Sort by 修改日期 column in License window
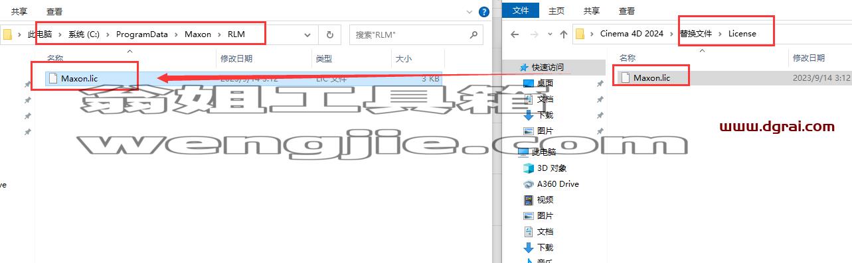This screenshot has width=852, height=263. (809, 58)
